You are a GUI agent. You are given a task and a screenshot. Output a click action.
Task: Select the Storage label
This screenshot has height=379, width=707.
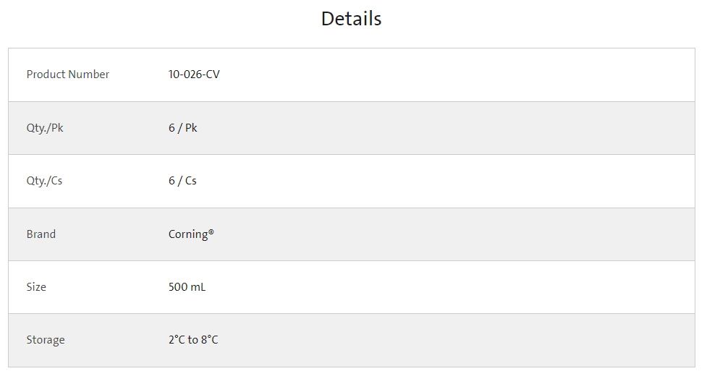(x=46, y=340)
